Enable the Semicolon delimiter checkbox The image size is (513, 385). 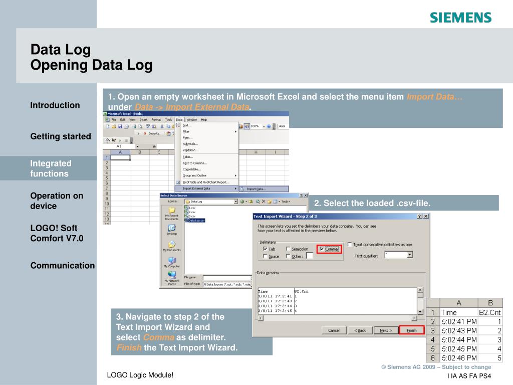pyautogui.click(x=288, y=249)
